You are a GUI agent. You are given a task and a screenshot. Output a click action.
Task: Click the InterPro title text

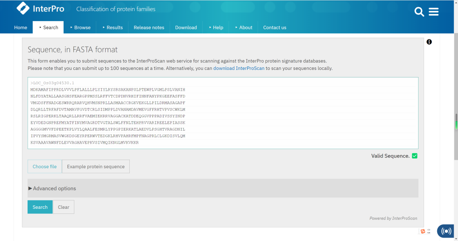coord(48,9)
